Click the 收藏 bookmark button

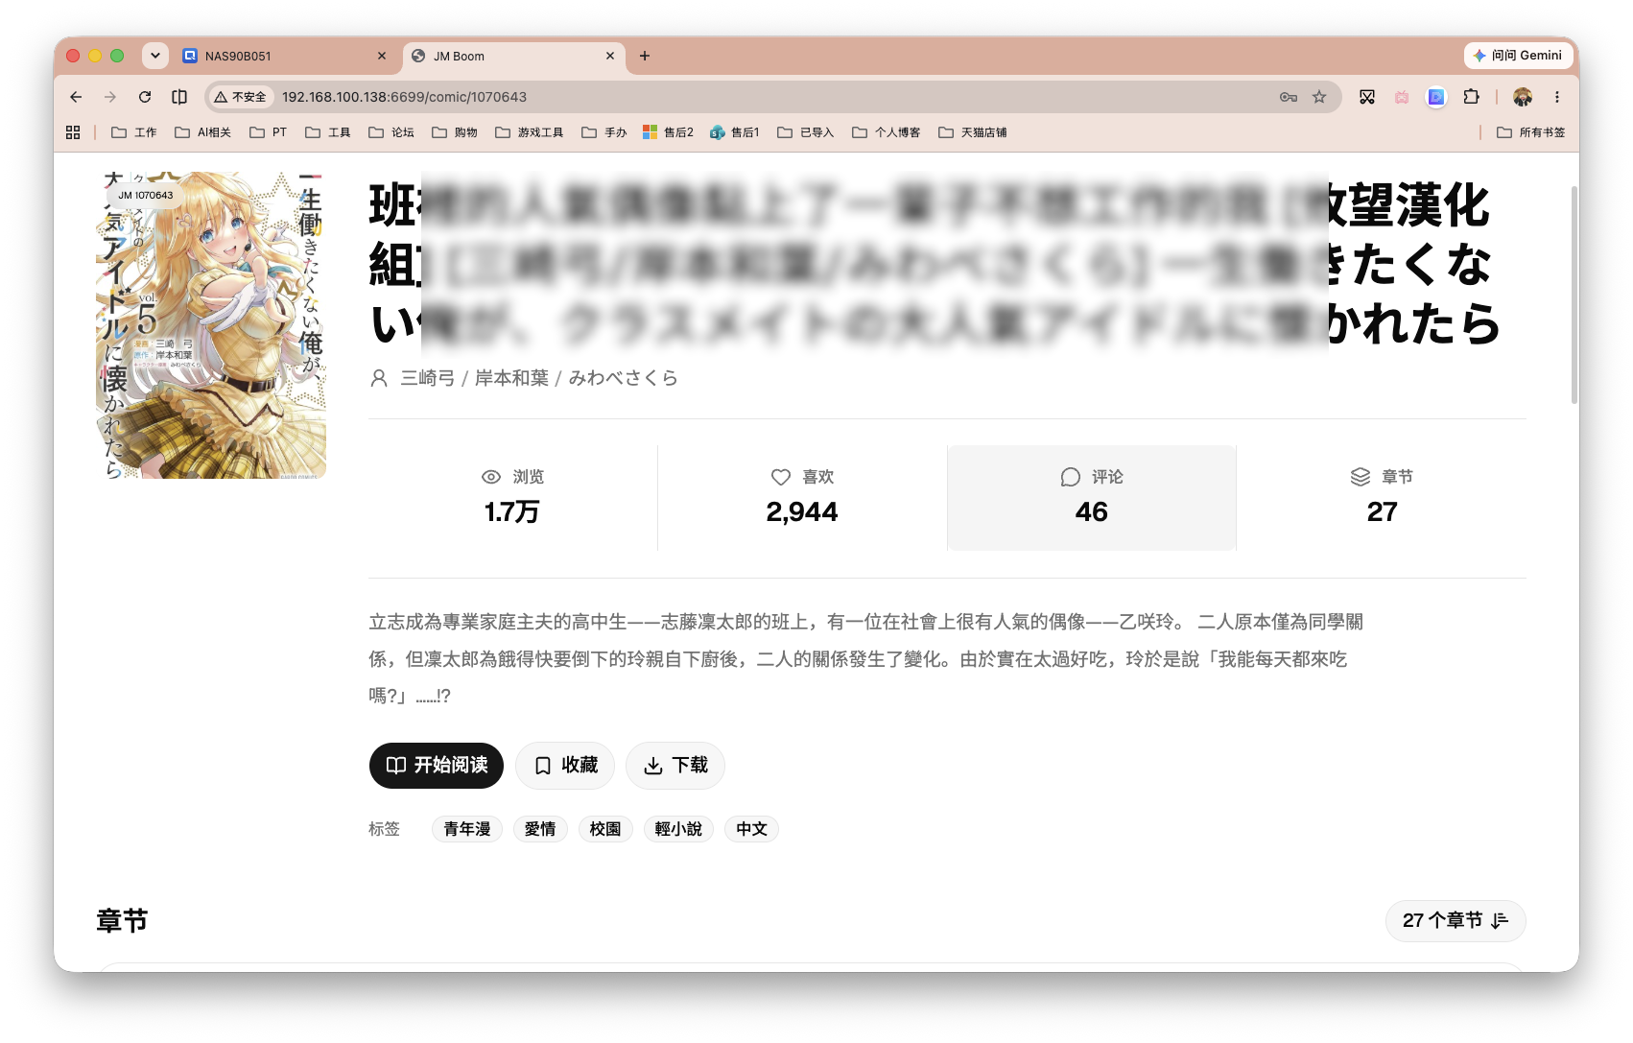(565, 766)
